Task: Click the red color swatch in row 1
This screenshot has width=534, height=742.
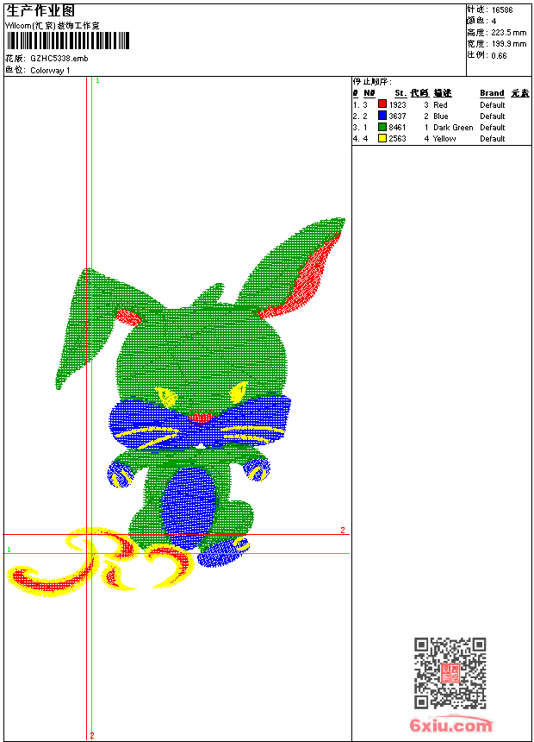Action: click(x=382, y=104)
